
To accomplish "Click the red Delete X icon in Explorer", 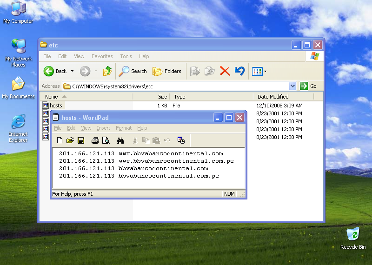I will [x=225, y=71].
